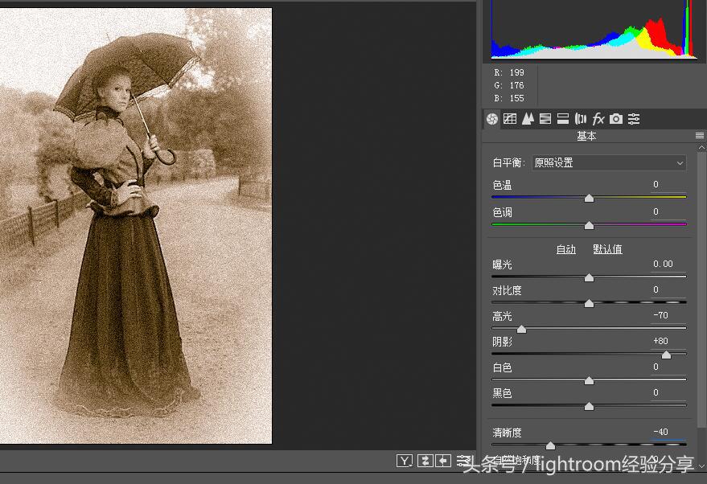Image resolution: width=707 pixels, height=484 pixels.
Task: Click the histogram at the panel top
Action: pos(593,31)
